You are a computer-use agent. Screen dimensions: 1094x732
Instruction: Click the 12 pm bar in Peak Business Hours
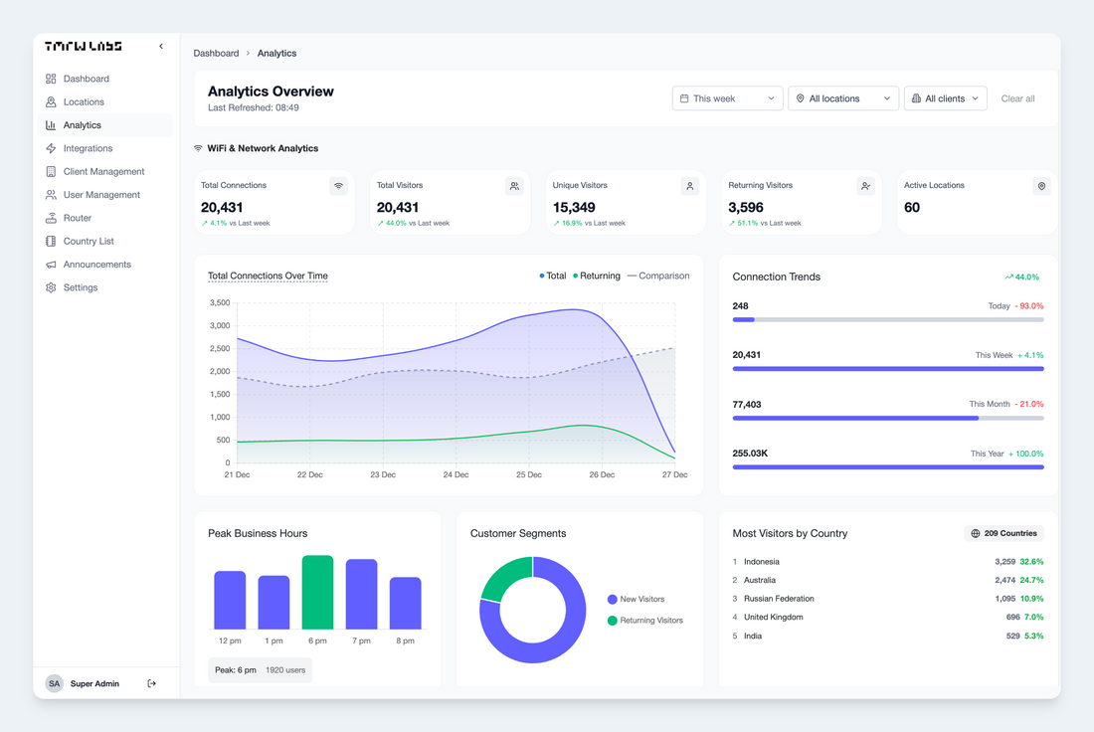[x=230, y=600]
